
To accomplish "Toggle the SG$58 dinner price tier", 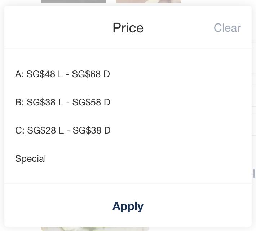I will coord(62,103).
